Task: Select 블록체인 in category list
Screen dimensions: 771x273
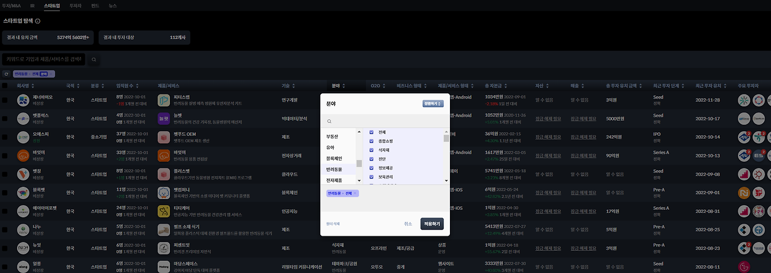Action: tap(334, 158)
